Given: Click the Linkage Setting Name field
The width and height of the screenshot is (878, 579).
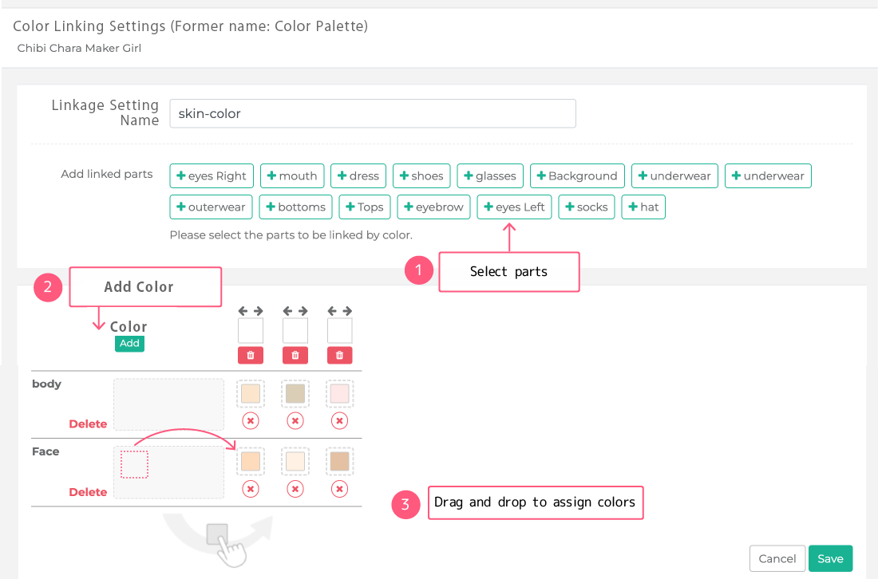Looking at the screenshot, I should coord(373,113).
